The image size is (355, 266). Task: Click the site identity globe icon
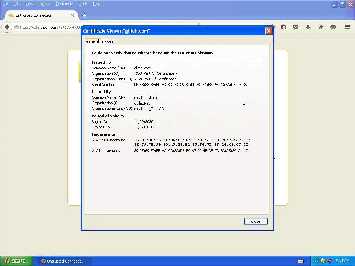(16, 27)
